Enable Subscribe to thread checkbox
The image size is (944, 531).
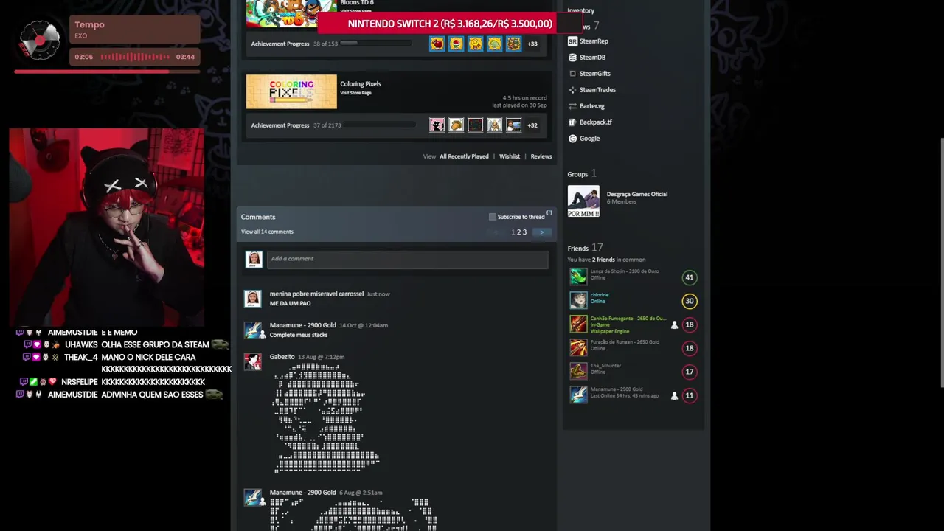pos(493,217)
